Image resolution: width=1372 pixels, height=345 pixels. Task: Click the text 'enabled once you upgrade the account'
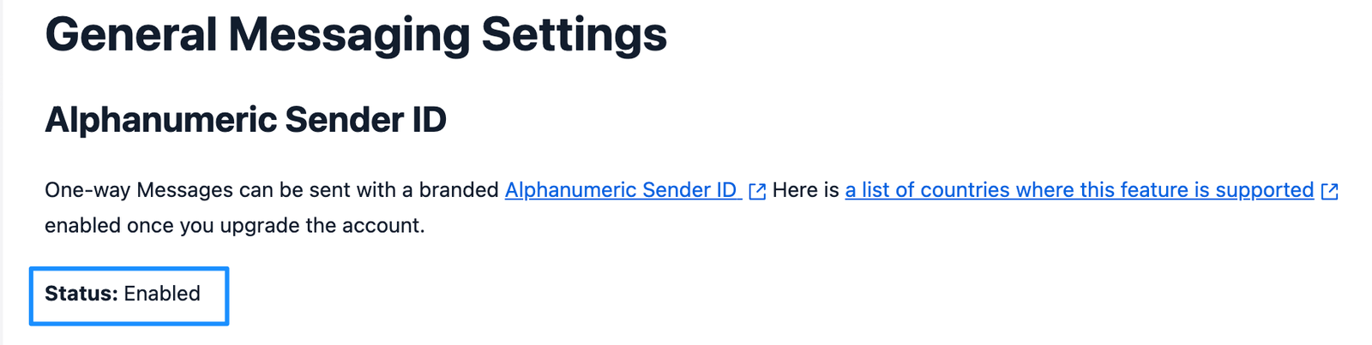pyautogui.click(x=234, y=226)
